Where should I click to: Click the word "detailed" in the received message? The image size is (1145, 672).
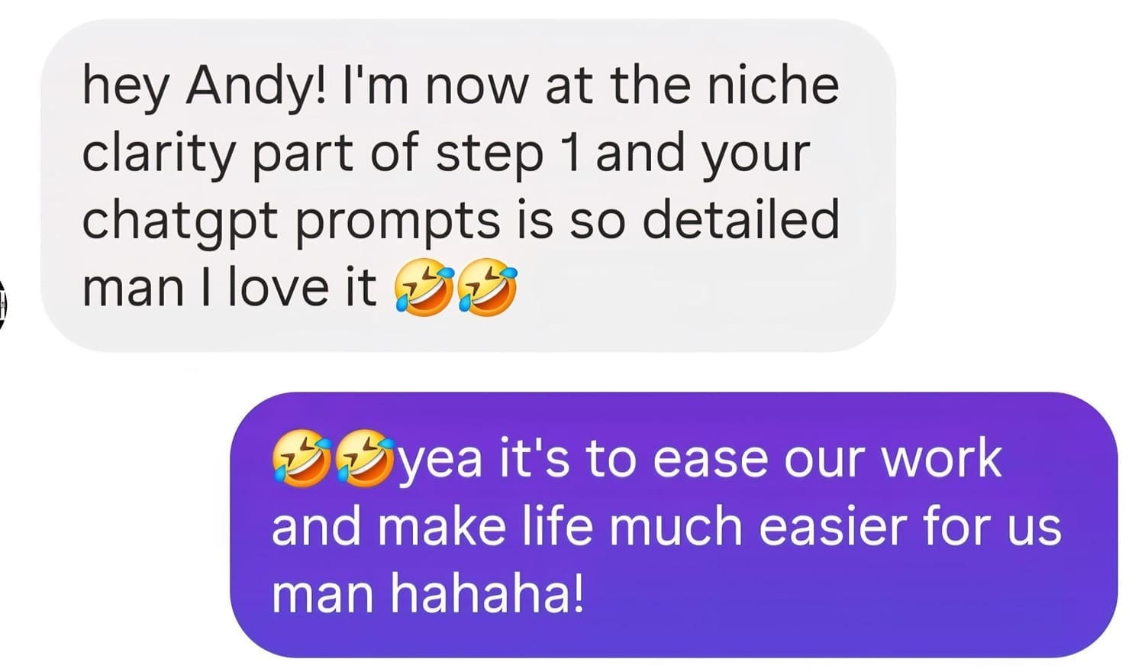[x=740, y=220]
